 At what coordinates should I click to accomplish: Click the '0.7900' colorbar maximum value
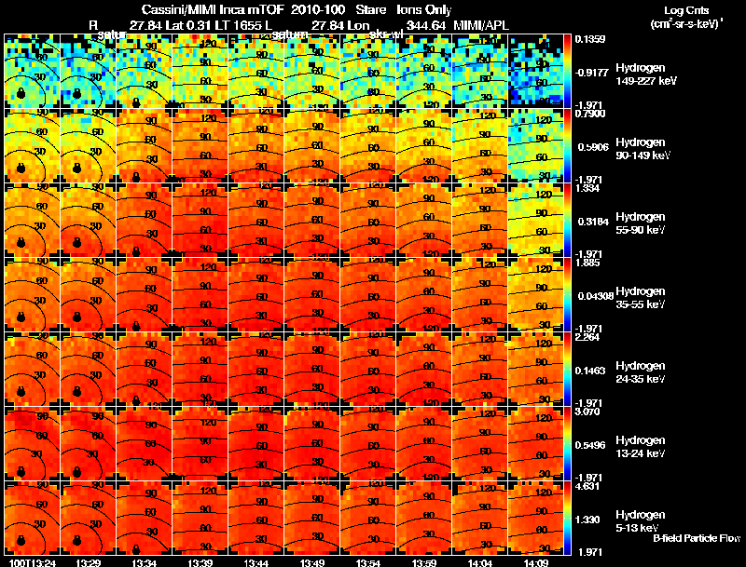click(590, 114)
